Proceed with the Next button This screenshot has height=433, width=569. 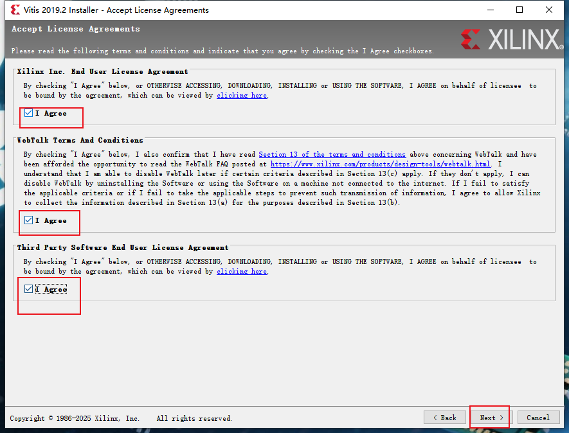[x=491, y=418]
